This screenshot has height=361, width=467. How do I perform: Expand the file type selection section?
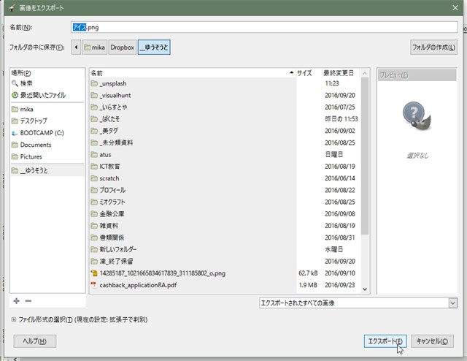(15, 320)
